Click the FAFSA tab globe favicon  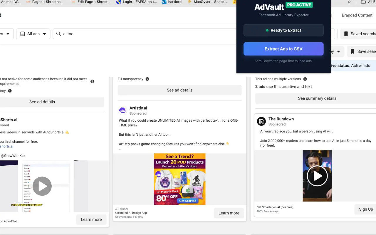pyautogui.click(x=119, y=2)
